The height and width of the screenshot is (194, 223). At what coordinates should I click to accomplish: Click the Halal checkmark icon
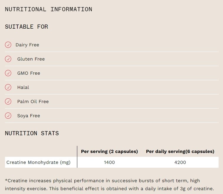[x=8, y=87]
